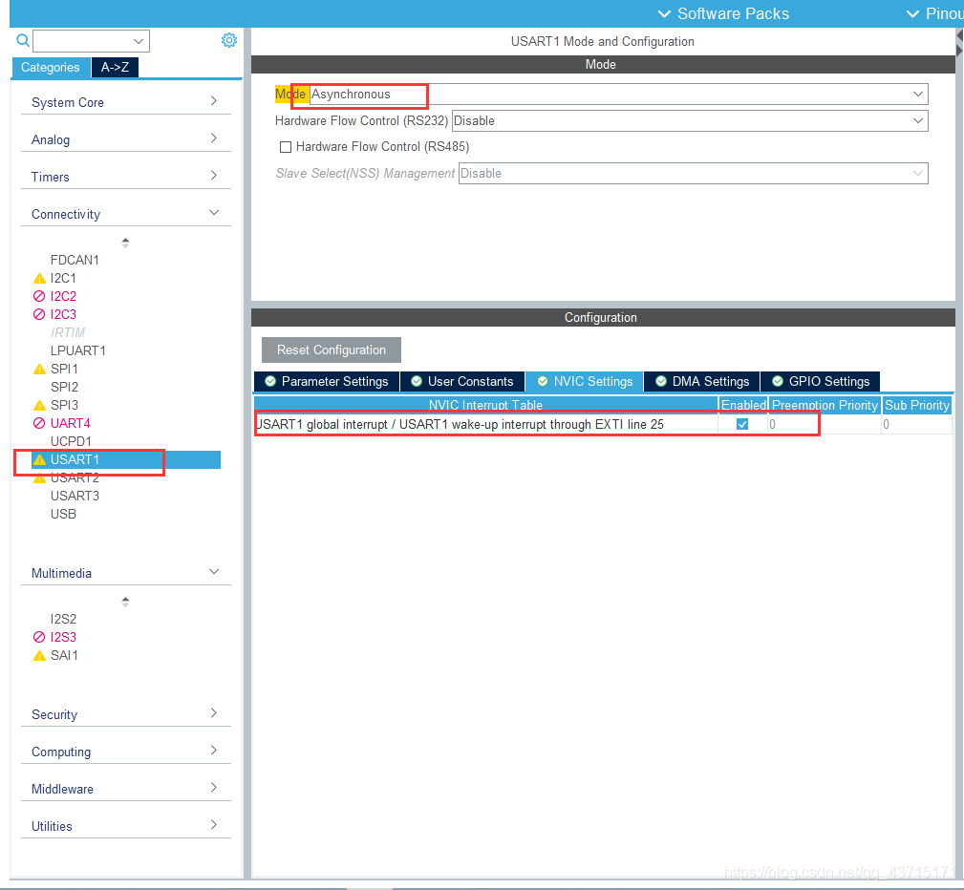Expand the System Core category
This screenshot has width=964, height=890.
(126, 102)
